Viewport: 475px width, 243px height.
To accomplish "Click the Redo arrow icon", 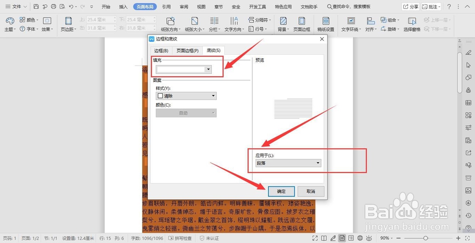I will click(82, 6).
